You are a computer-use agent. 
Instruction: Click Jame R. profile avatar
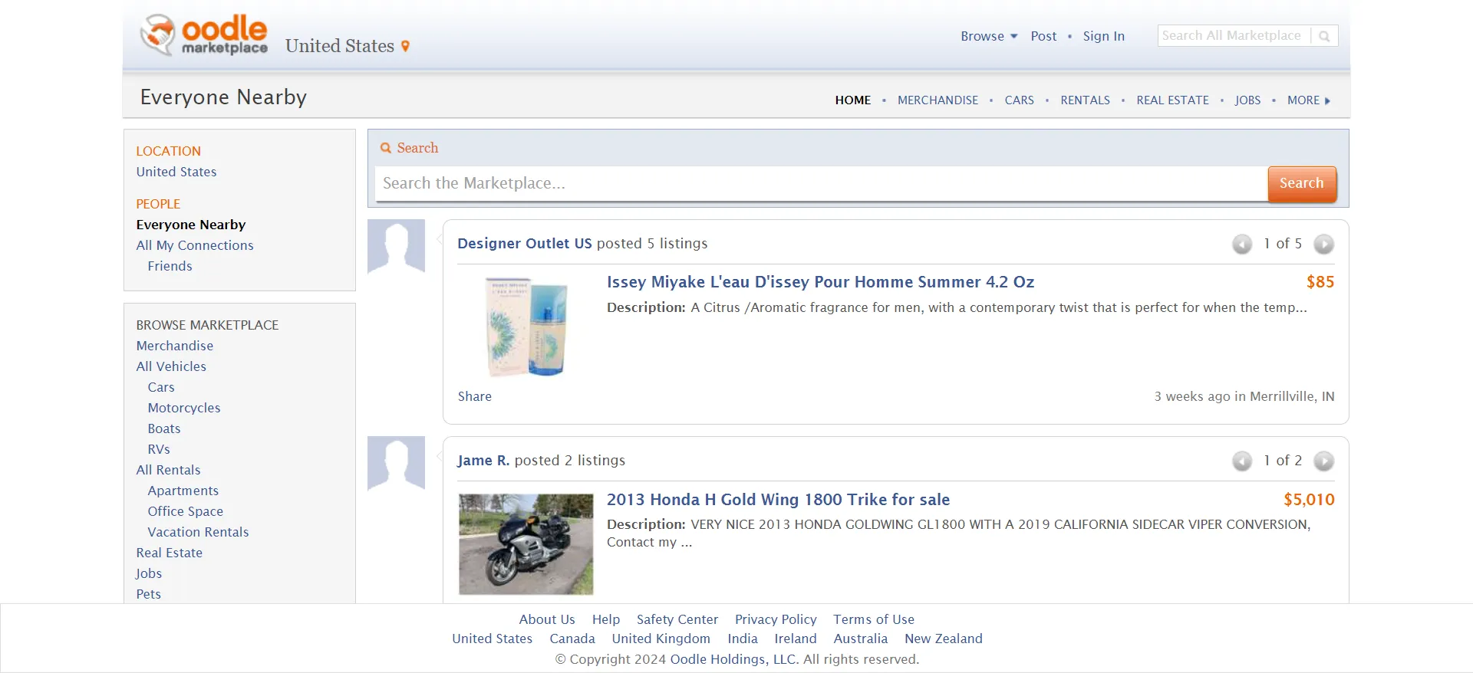coord(396,464)
